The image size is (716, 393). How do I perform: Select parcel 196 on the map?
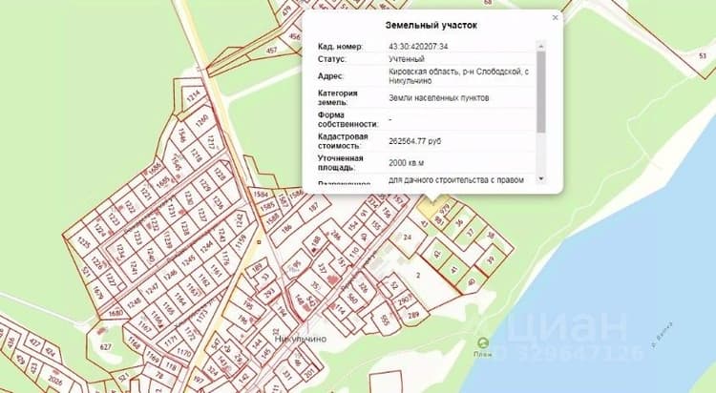coord(242,320)
